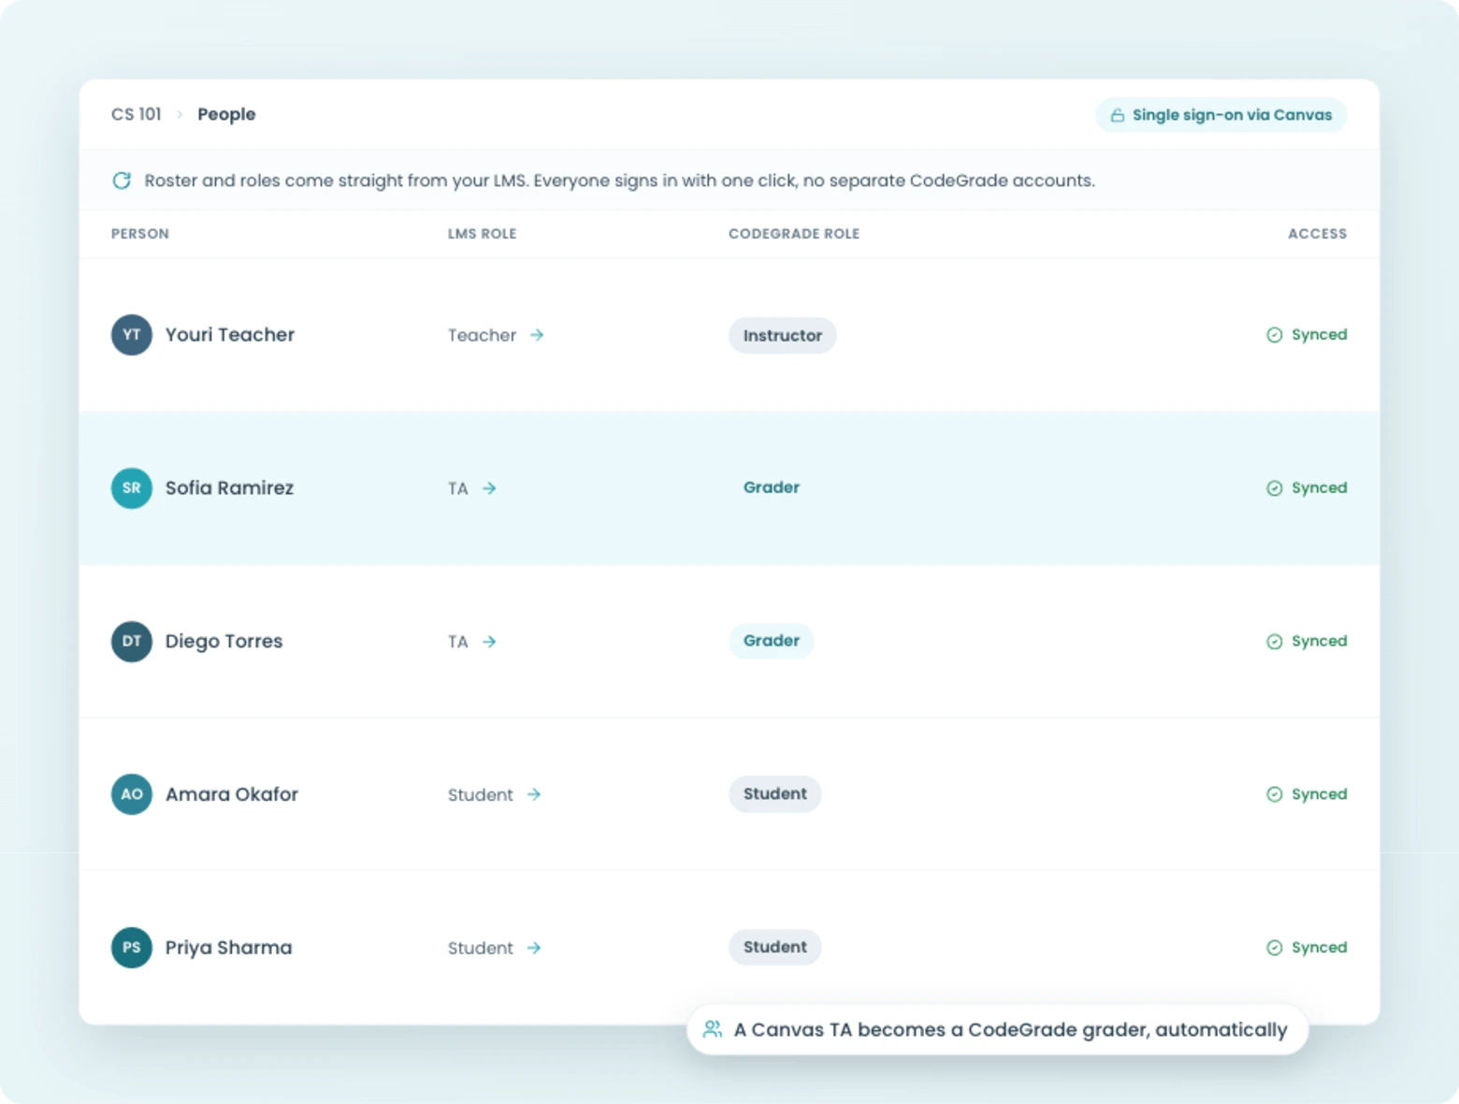
Task: Click the Grader badge for Sofia Ramirez
Action: coord(772,487)
